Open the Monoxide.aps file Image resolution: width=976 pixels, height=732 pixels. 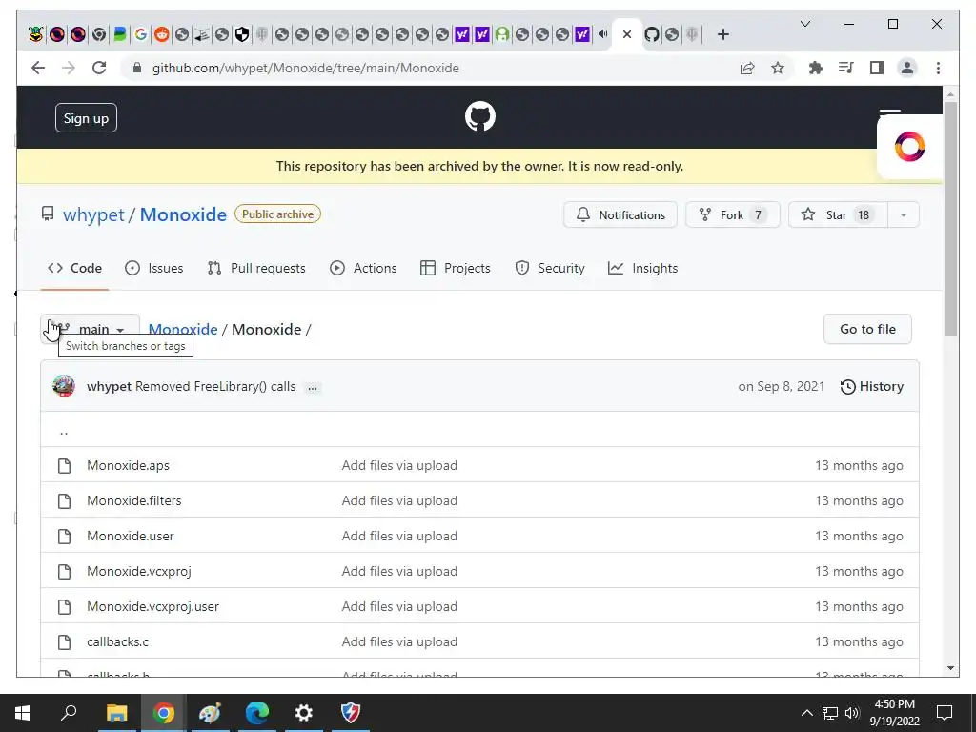click(129, 465)
